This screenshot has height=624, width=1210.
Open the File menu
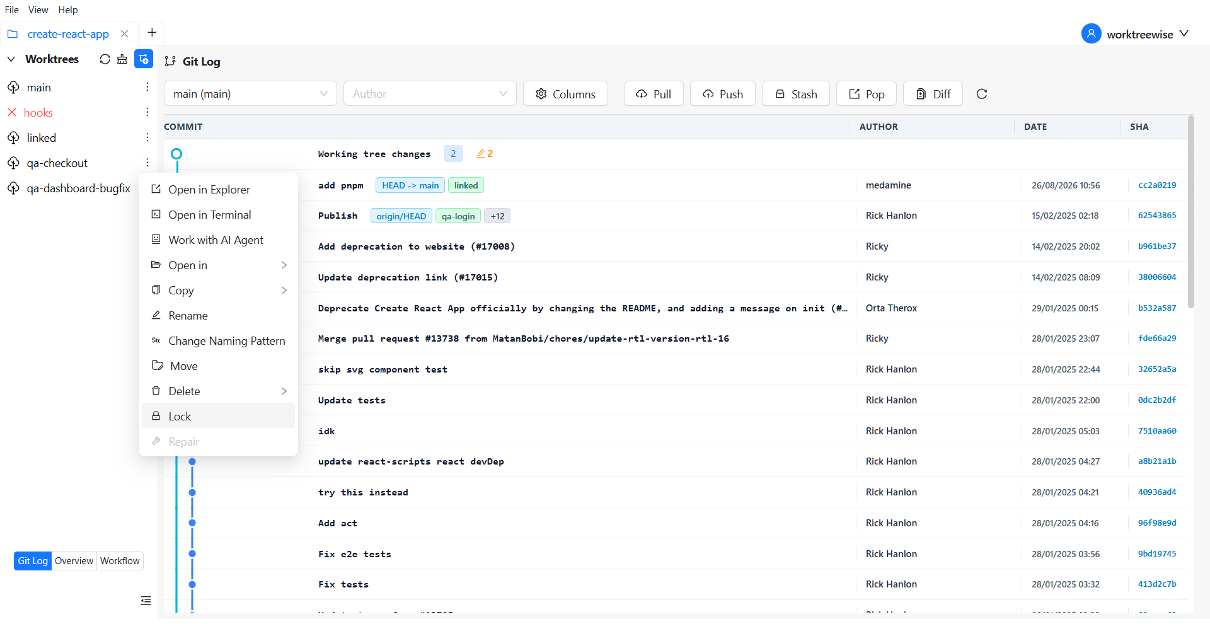[12, 10]
